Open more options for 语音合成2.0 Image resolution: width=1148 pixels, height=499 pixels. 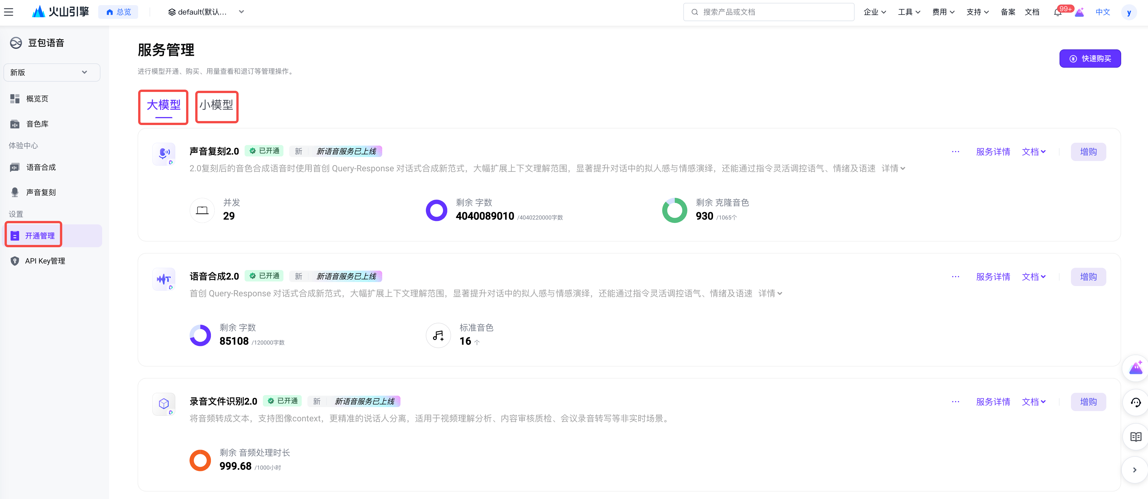(956, 277)
